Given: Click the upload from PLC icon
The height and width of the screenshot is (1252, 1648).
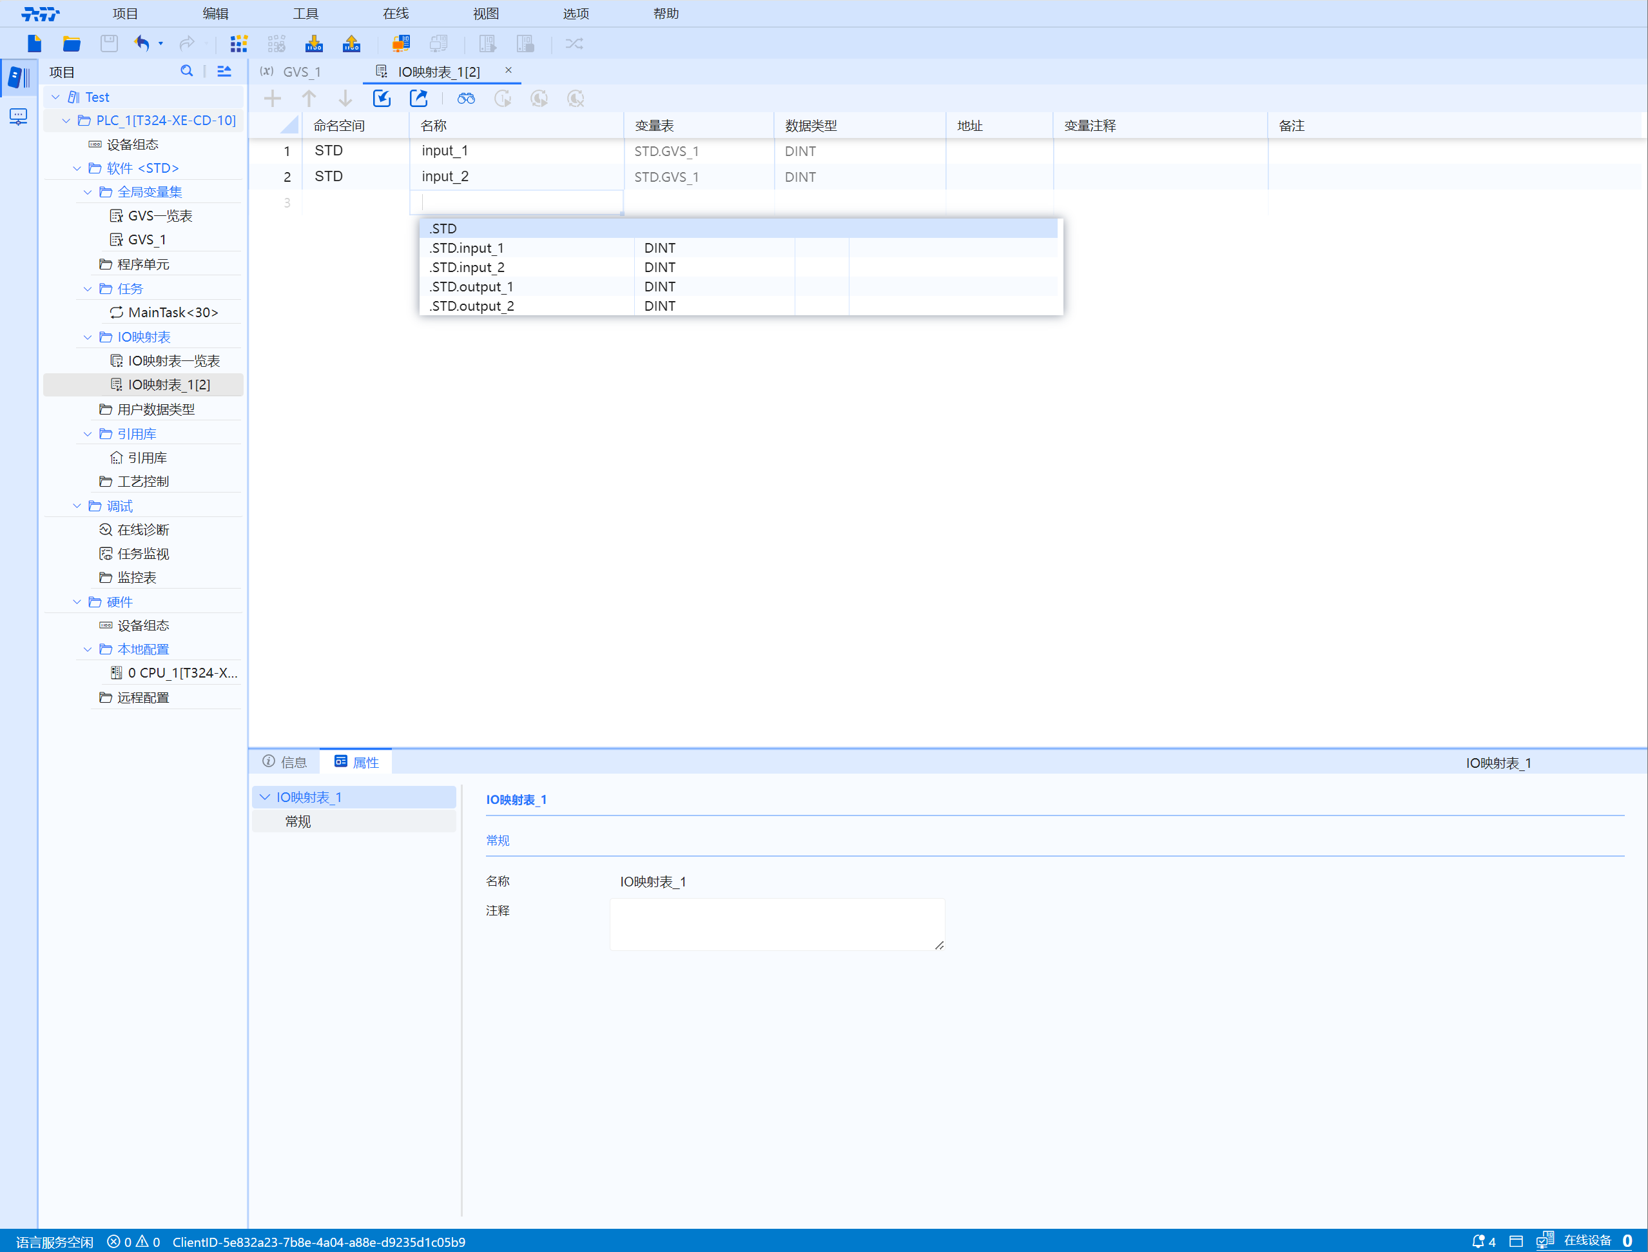Looking at the screenshot, I should pos(351,43).
